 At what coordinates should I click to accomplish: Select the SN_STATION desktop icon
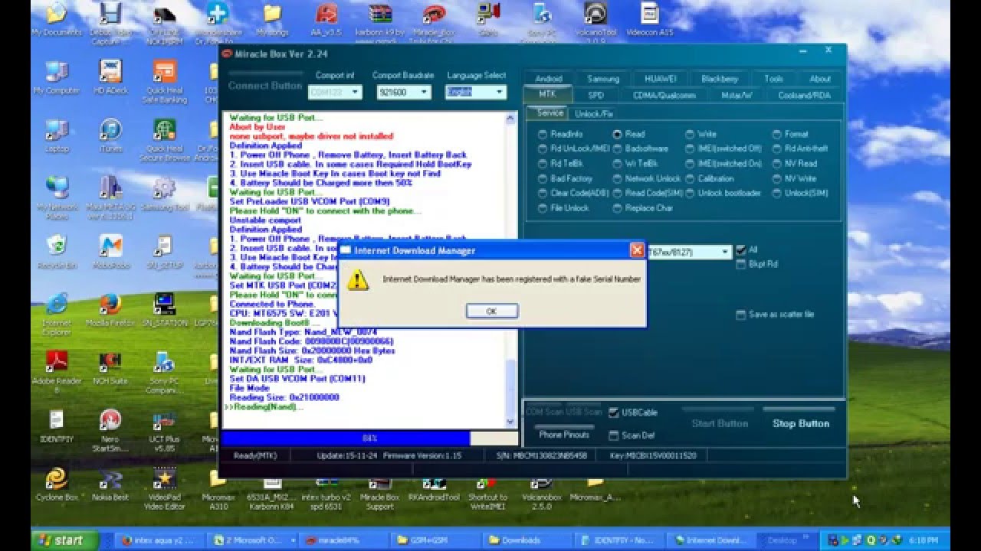[x=164, y=309]
